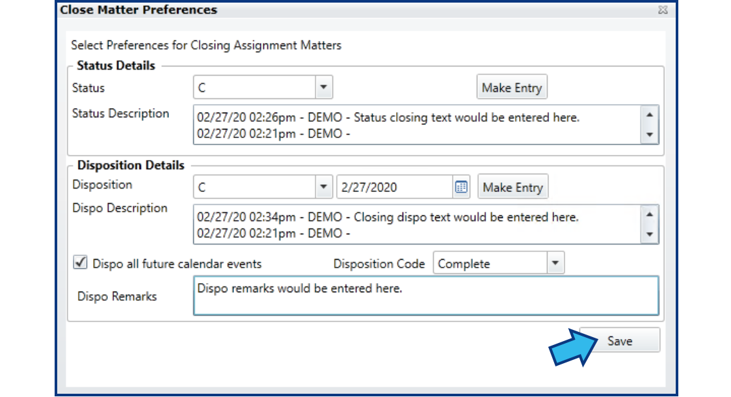This screenshot has height=397, width=731.
Task: Click the disposition date field 2/27/2020
Action: pos(394,187)
